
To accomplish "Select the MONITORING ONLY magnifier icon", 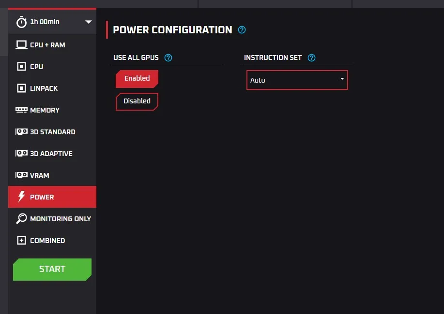I will [x=21, y=218].
